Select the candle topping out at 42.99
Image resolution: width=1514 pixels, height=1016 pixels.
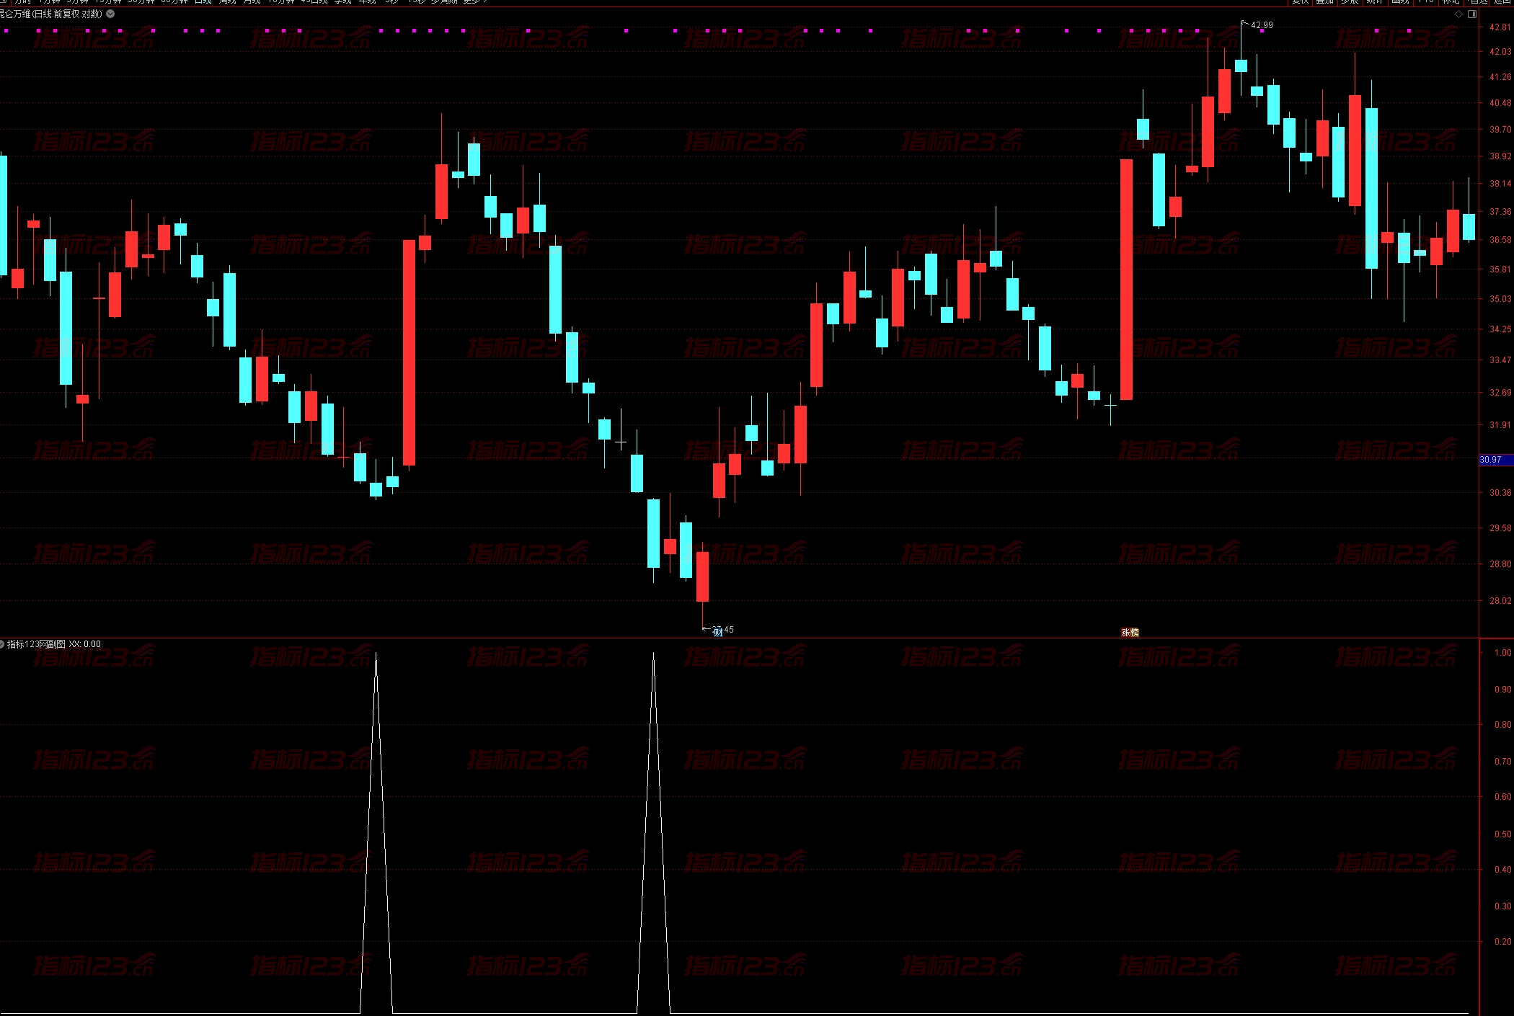[1241, 66]
